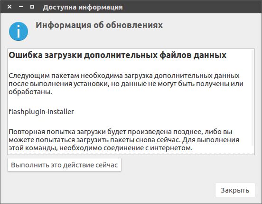Click the blue information icon
This screenshot has width=262, height=204.
[19, 31]
